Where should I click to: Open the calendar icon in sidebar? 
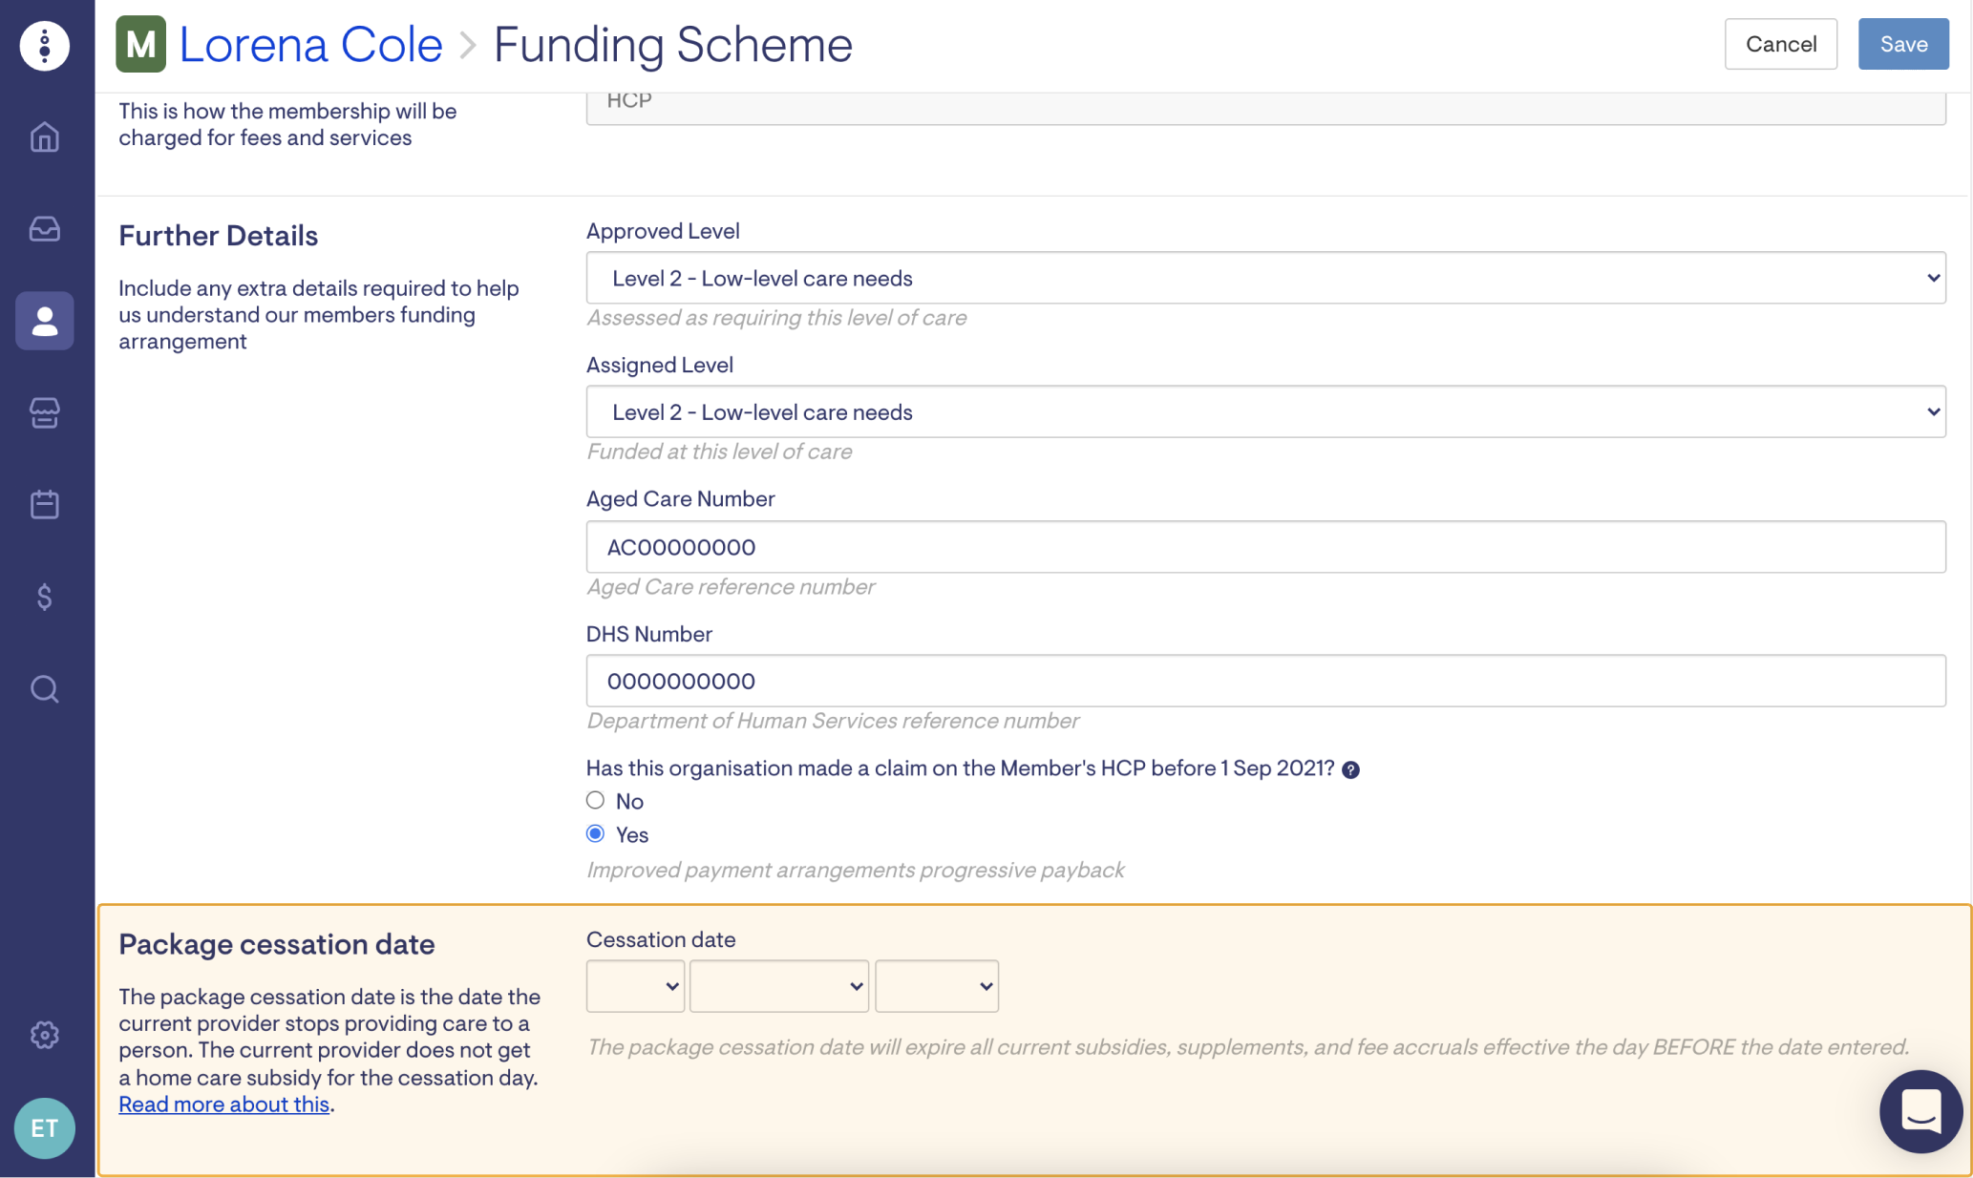[x=45, y=504]
